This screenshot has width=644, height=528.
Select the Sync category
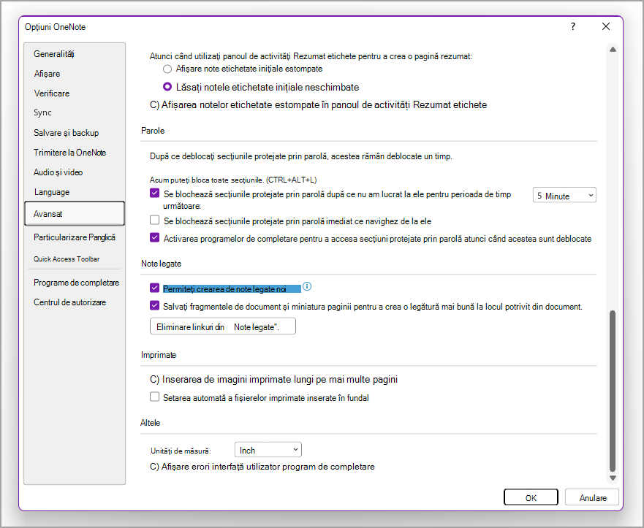[x=42, y=112]
